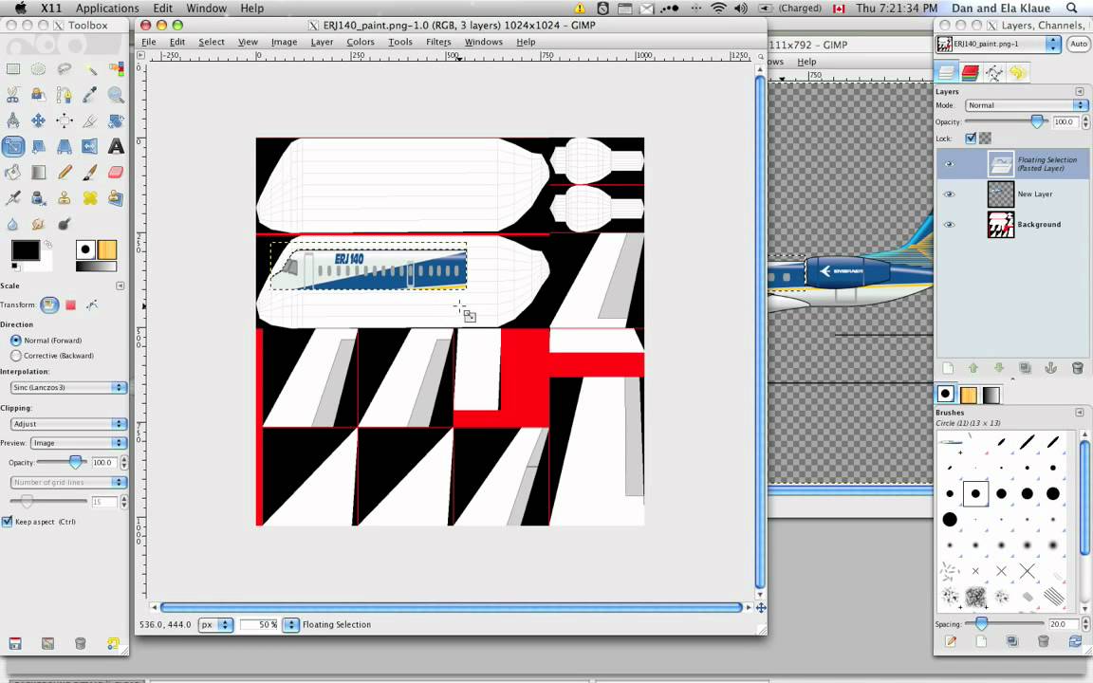Open the Interpolation Sinc (Lanczos3) dropdown
Viewport: 1093px width, 683px height.
68,387
